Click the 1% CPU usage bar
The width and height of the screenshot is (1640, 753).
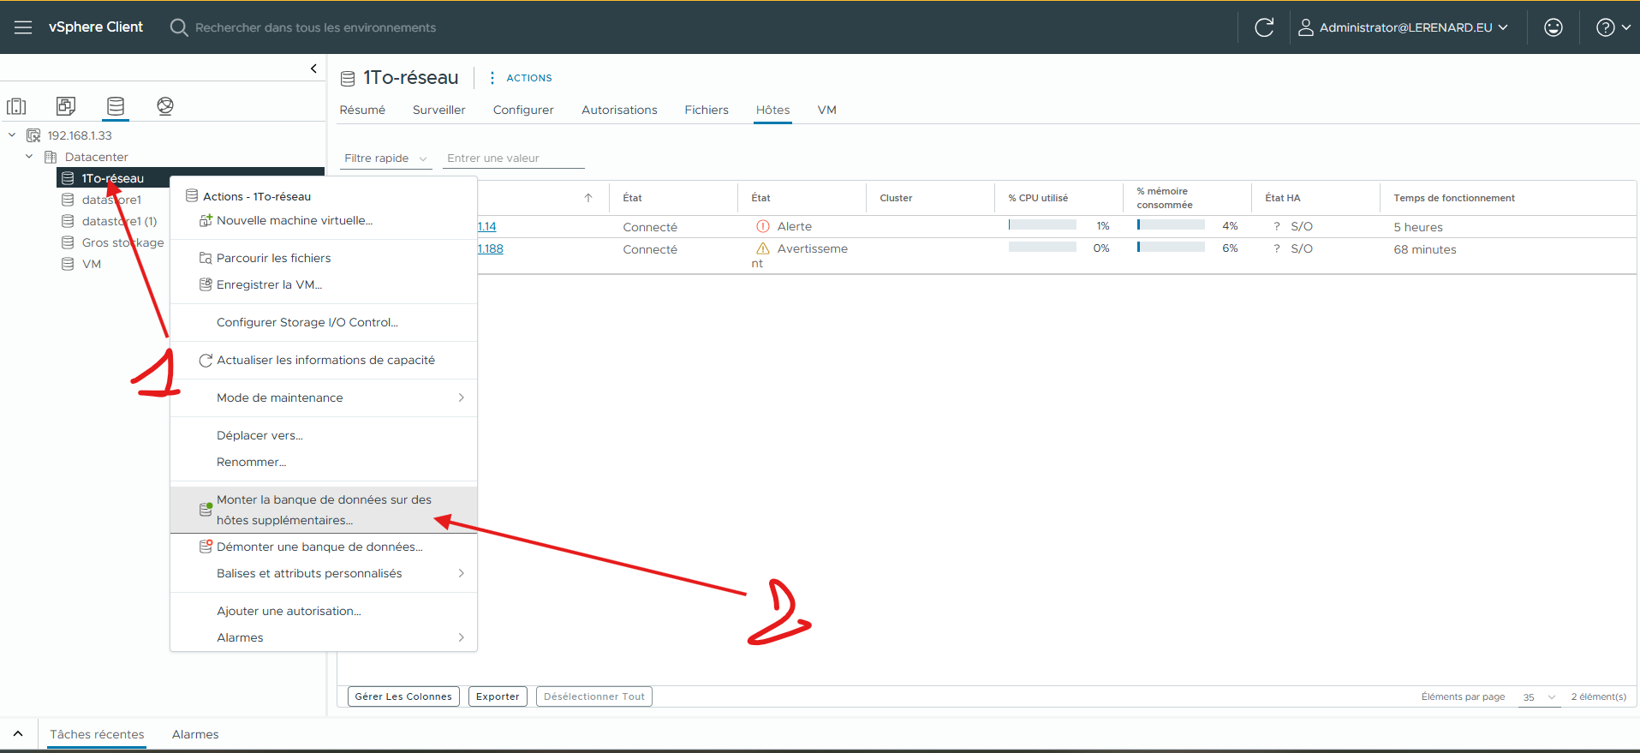click(x=1042, y=225)
